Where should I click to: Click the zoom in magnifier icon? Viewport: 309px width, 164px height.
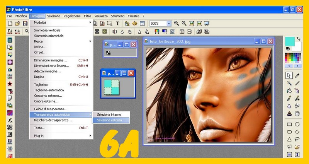coord(177,23)
